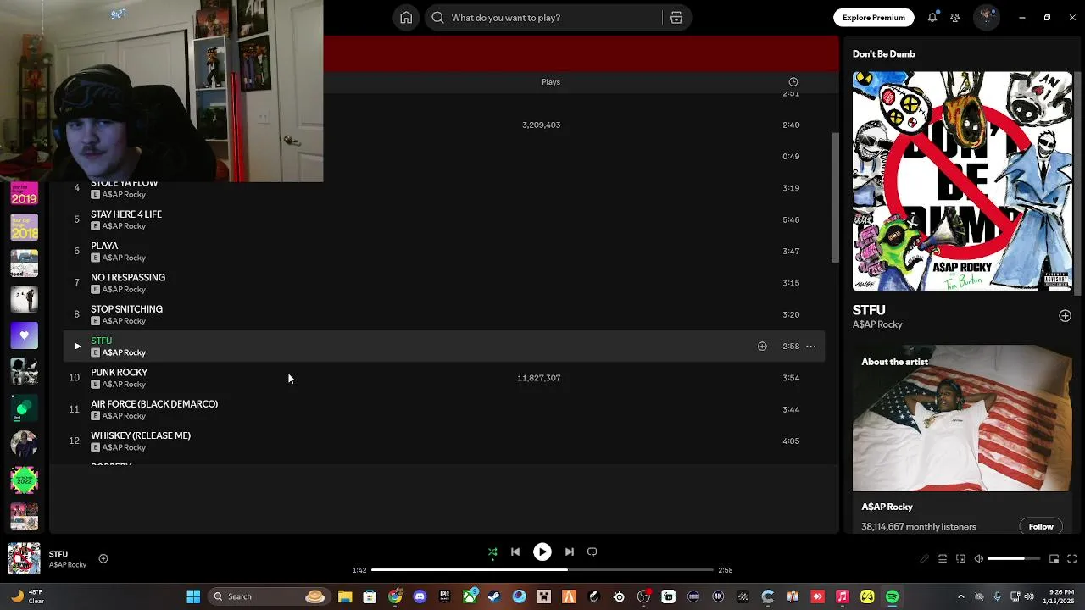Seek on the playback progress bar

click(x=542, y=570)
